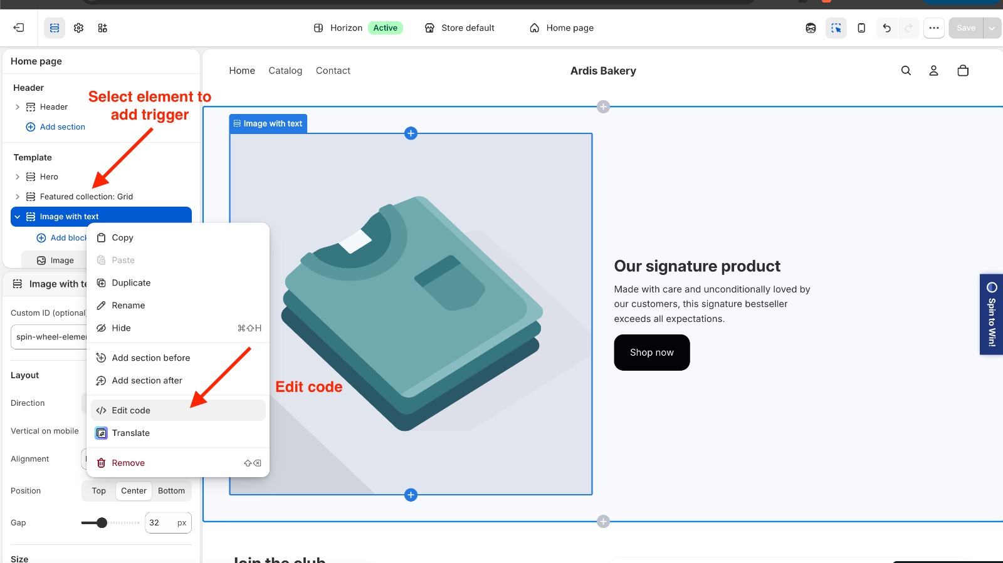Click the exit editor icon
The width and height of the screenshot is (1003, 563).
coord(19,28)
